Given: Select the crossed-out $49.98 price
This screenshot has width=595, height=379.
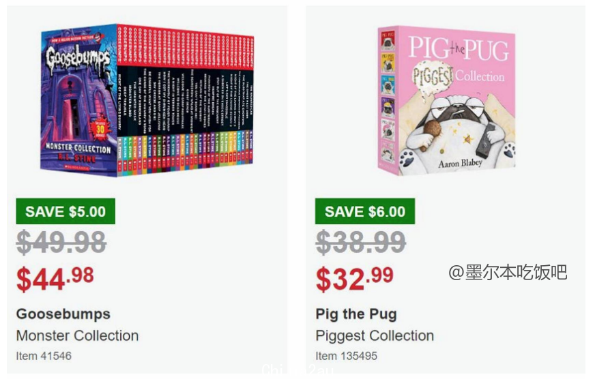Looking at the screenshot, I should point(61,242).
